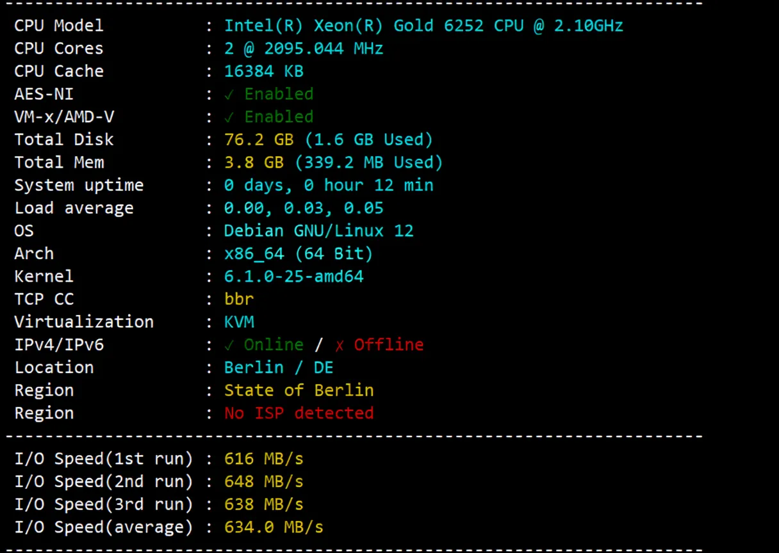
Task: Click the 'Total Mem' label
Action: coord(59,163)
